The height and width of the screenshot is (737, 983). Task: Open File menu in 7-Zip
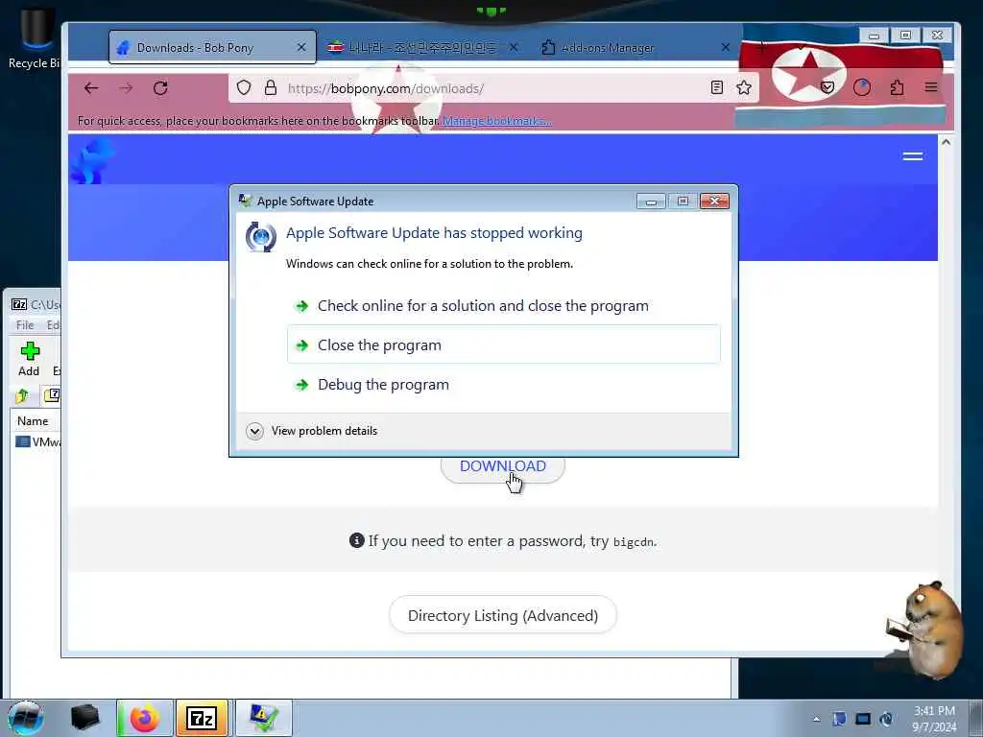[x=25, y=325]
